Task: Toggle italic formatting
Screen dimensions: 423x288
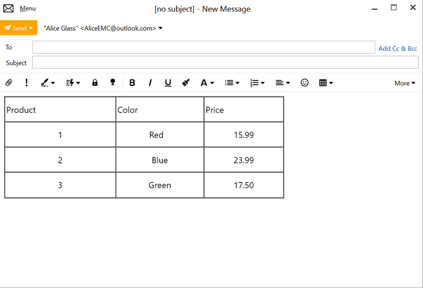Action: coord(150,83)
